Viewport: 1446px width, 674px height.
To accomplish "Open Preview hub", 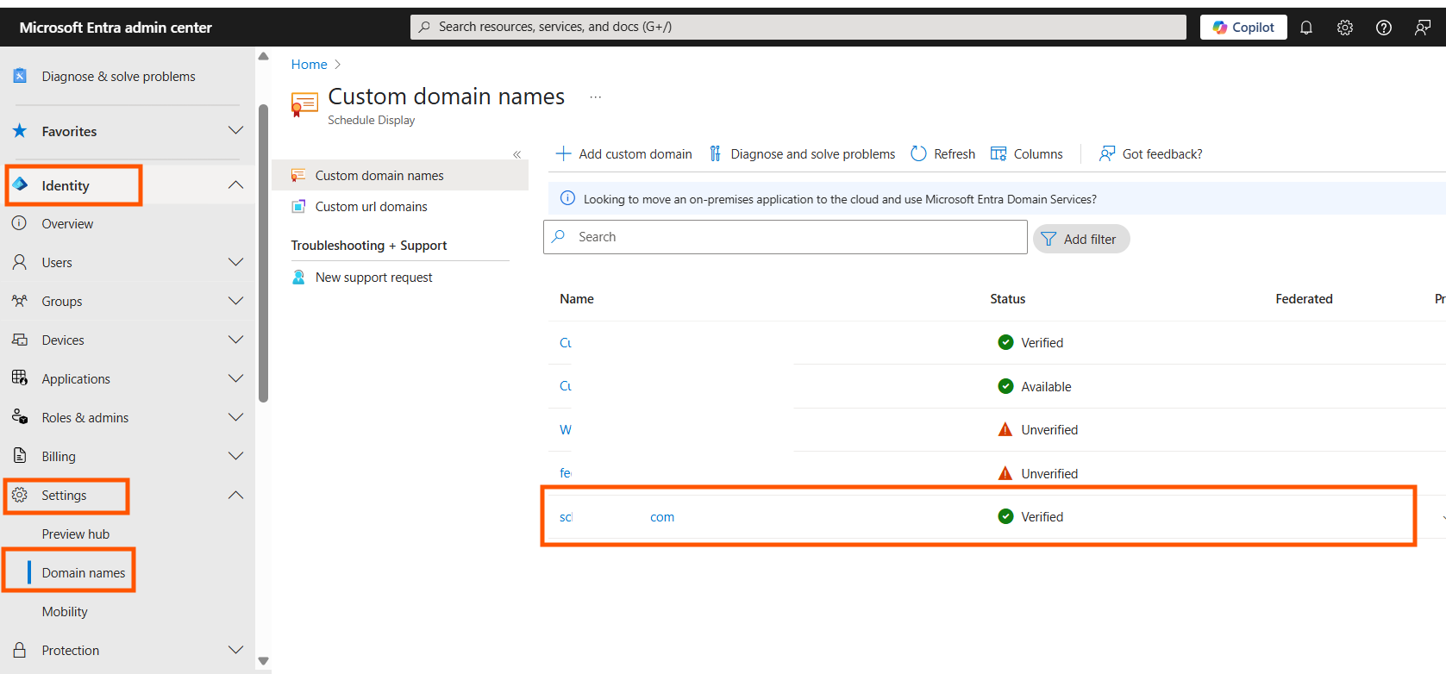I will tap(76, 534).
